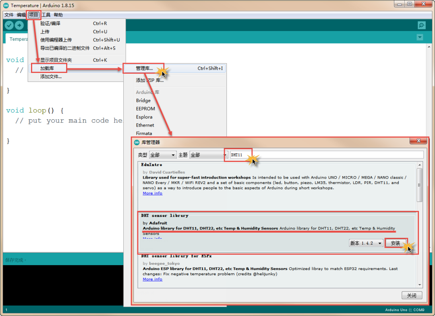This screenshot has width=435, height=316.
Task: Open the 版本 1.4.2 version dropdown
Action: pos(366,243)
